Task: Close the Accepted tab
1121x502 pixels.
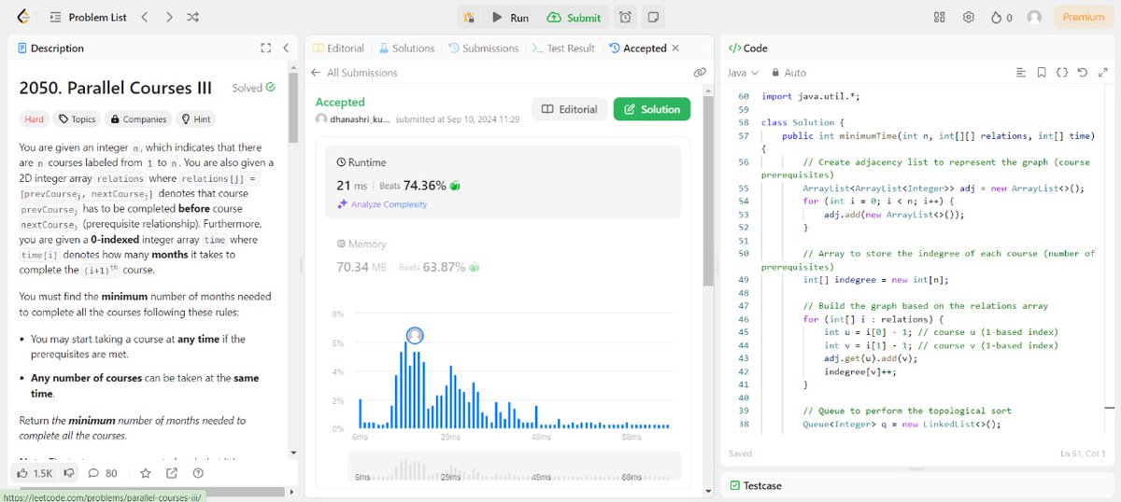Action: click(675, 48)
